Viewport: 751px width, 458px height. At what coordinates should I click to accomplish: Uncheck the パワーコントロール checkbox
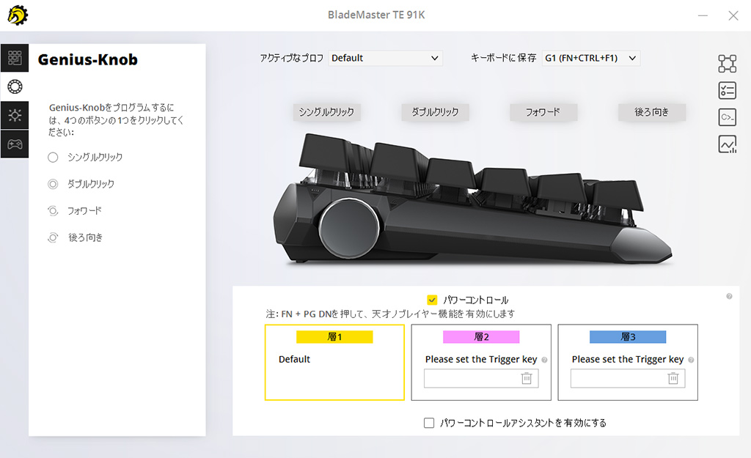tap(432, 300)
